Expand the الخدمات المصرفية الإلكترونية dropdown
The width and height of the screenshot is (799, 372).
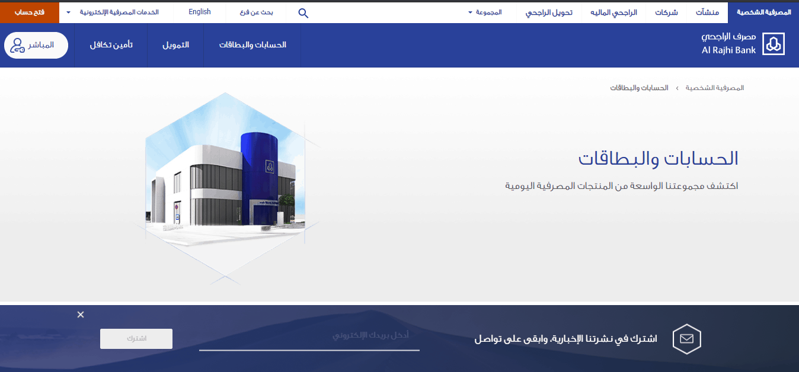coord(113,12)
